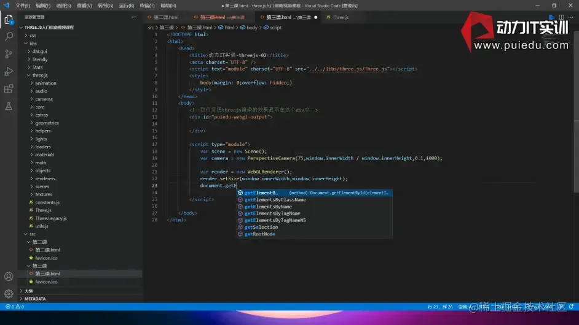Viewport: 579px width, 325px height.
Task: Open Three.Legacy.js file
Action: (x=50, y=218)
